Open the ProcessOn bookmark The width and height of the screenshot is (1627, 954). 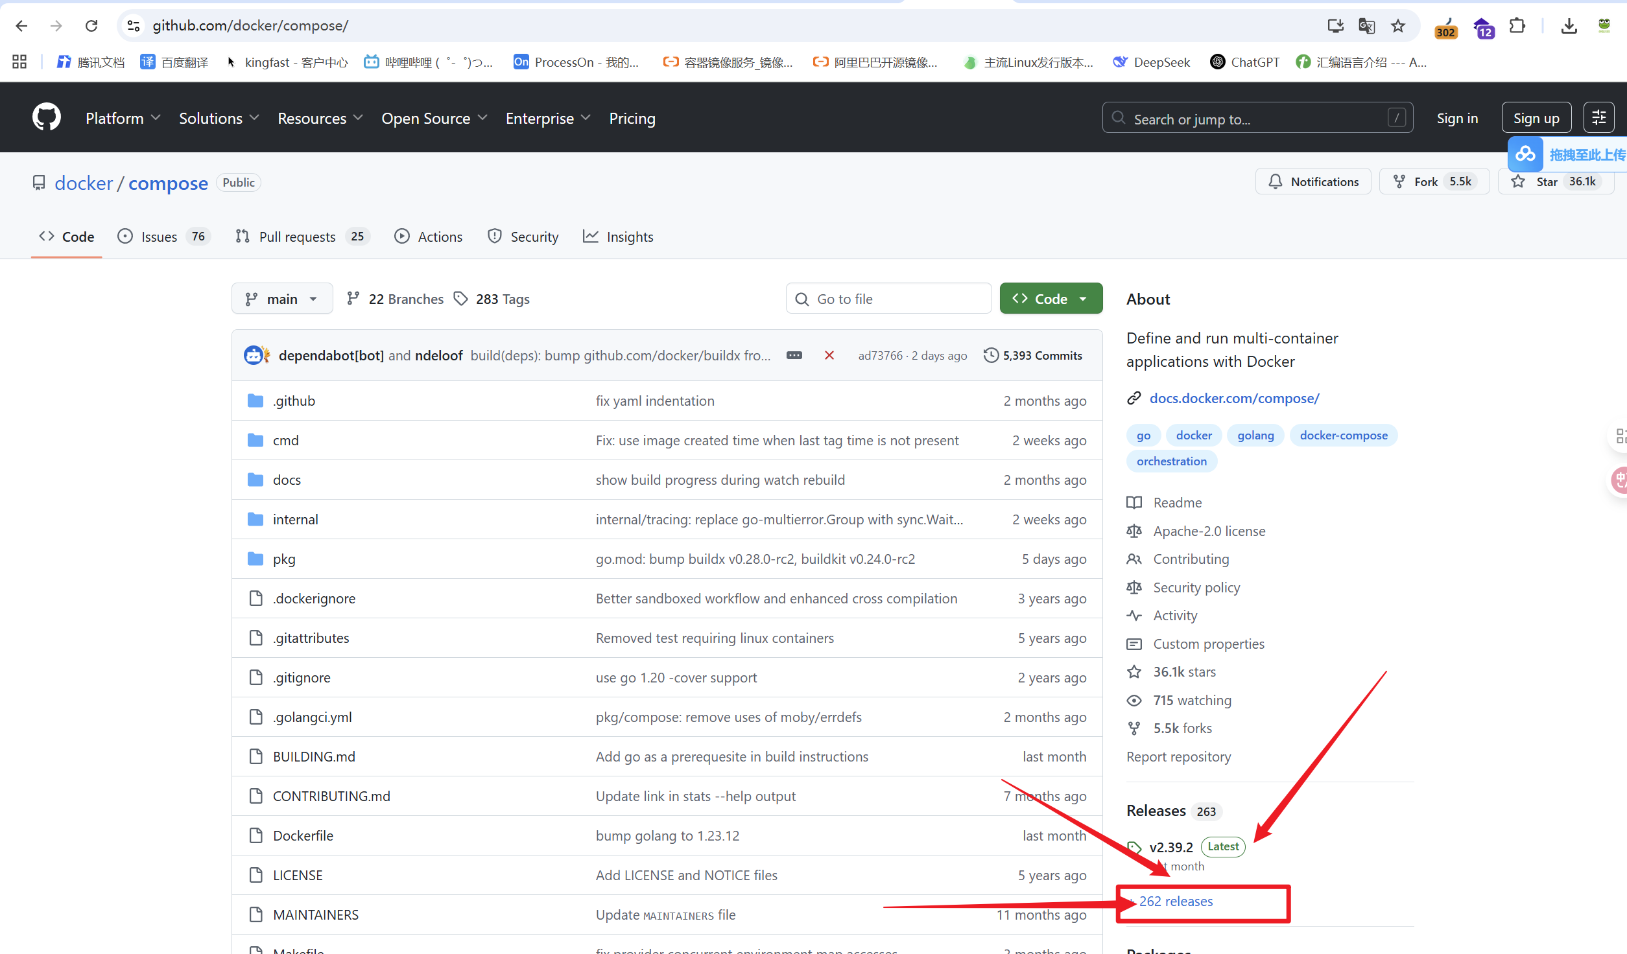576,62
